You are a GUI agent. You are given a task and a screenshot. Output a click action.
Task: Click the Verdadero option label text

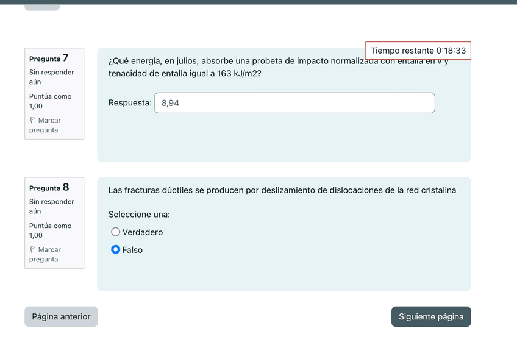point(143,232)
